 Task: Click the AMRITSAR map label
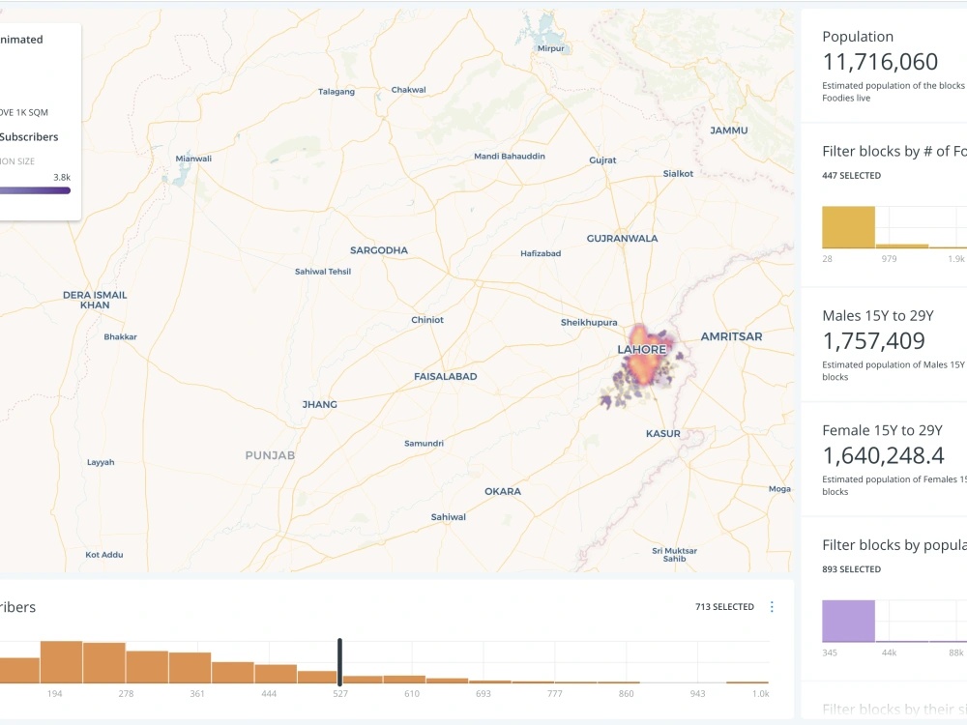(x=731, y=336)
